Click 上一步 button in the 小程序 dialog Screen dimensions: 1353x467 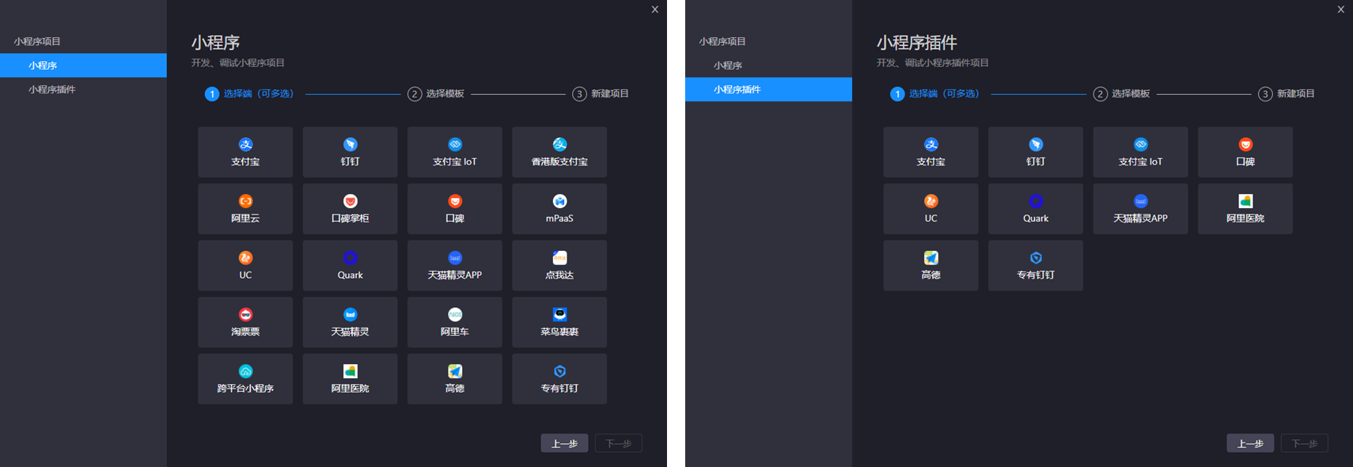(564, 443)
